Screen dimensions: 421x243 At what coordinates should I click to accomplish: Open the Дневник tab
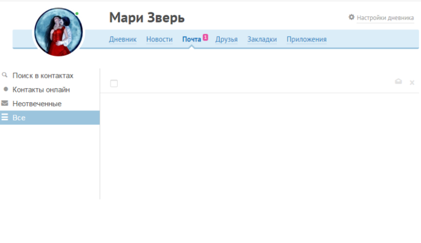[122, 39]
